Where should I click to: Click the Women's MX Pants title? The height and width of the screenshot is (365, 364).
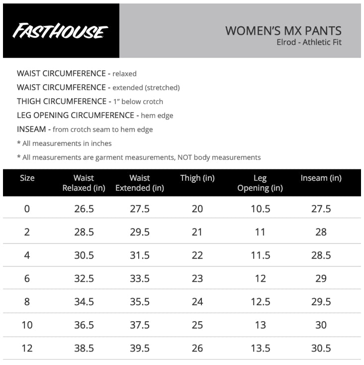click(x=283, y=30)
